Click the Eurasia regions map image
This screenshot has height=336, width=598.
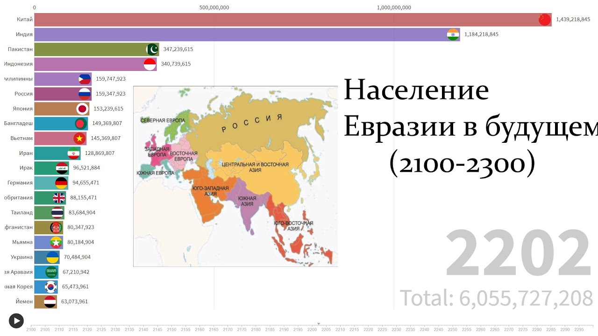coord(235,176)
